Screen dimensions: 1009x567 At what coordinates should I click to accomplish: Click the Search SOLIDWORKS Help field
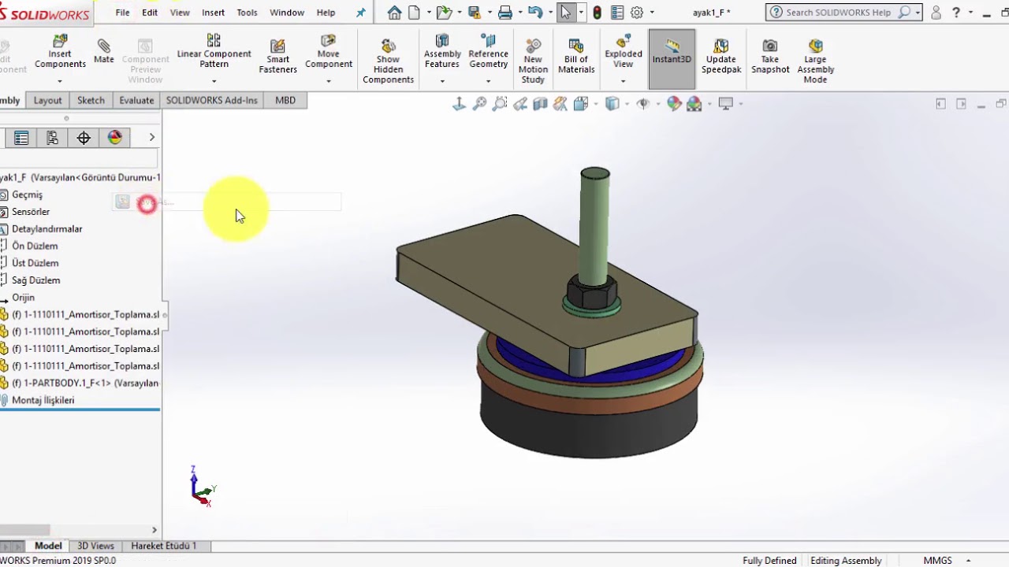pos(840,13)
